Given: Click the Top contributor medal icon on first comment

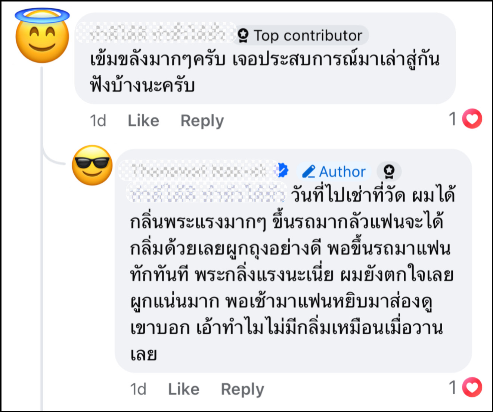Looking at the screenshot, I should click(x=243, y=35).
